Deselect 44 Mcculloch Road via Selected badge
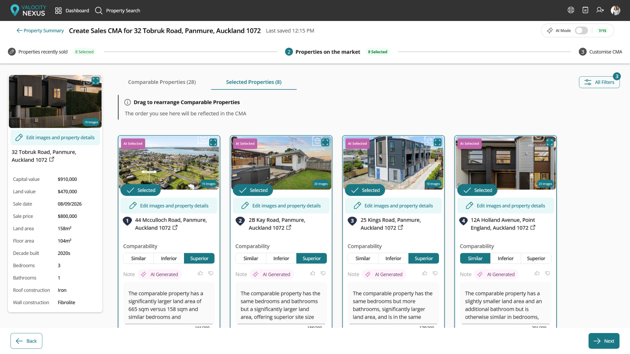 [141, 190]
